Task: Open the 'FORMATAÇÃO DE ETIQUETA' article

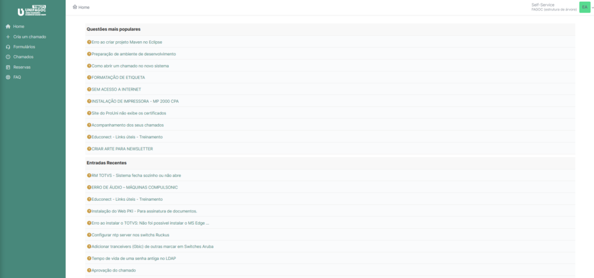Action: point(118,77)
